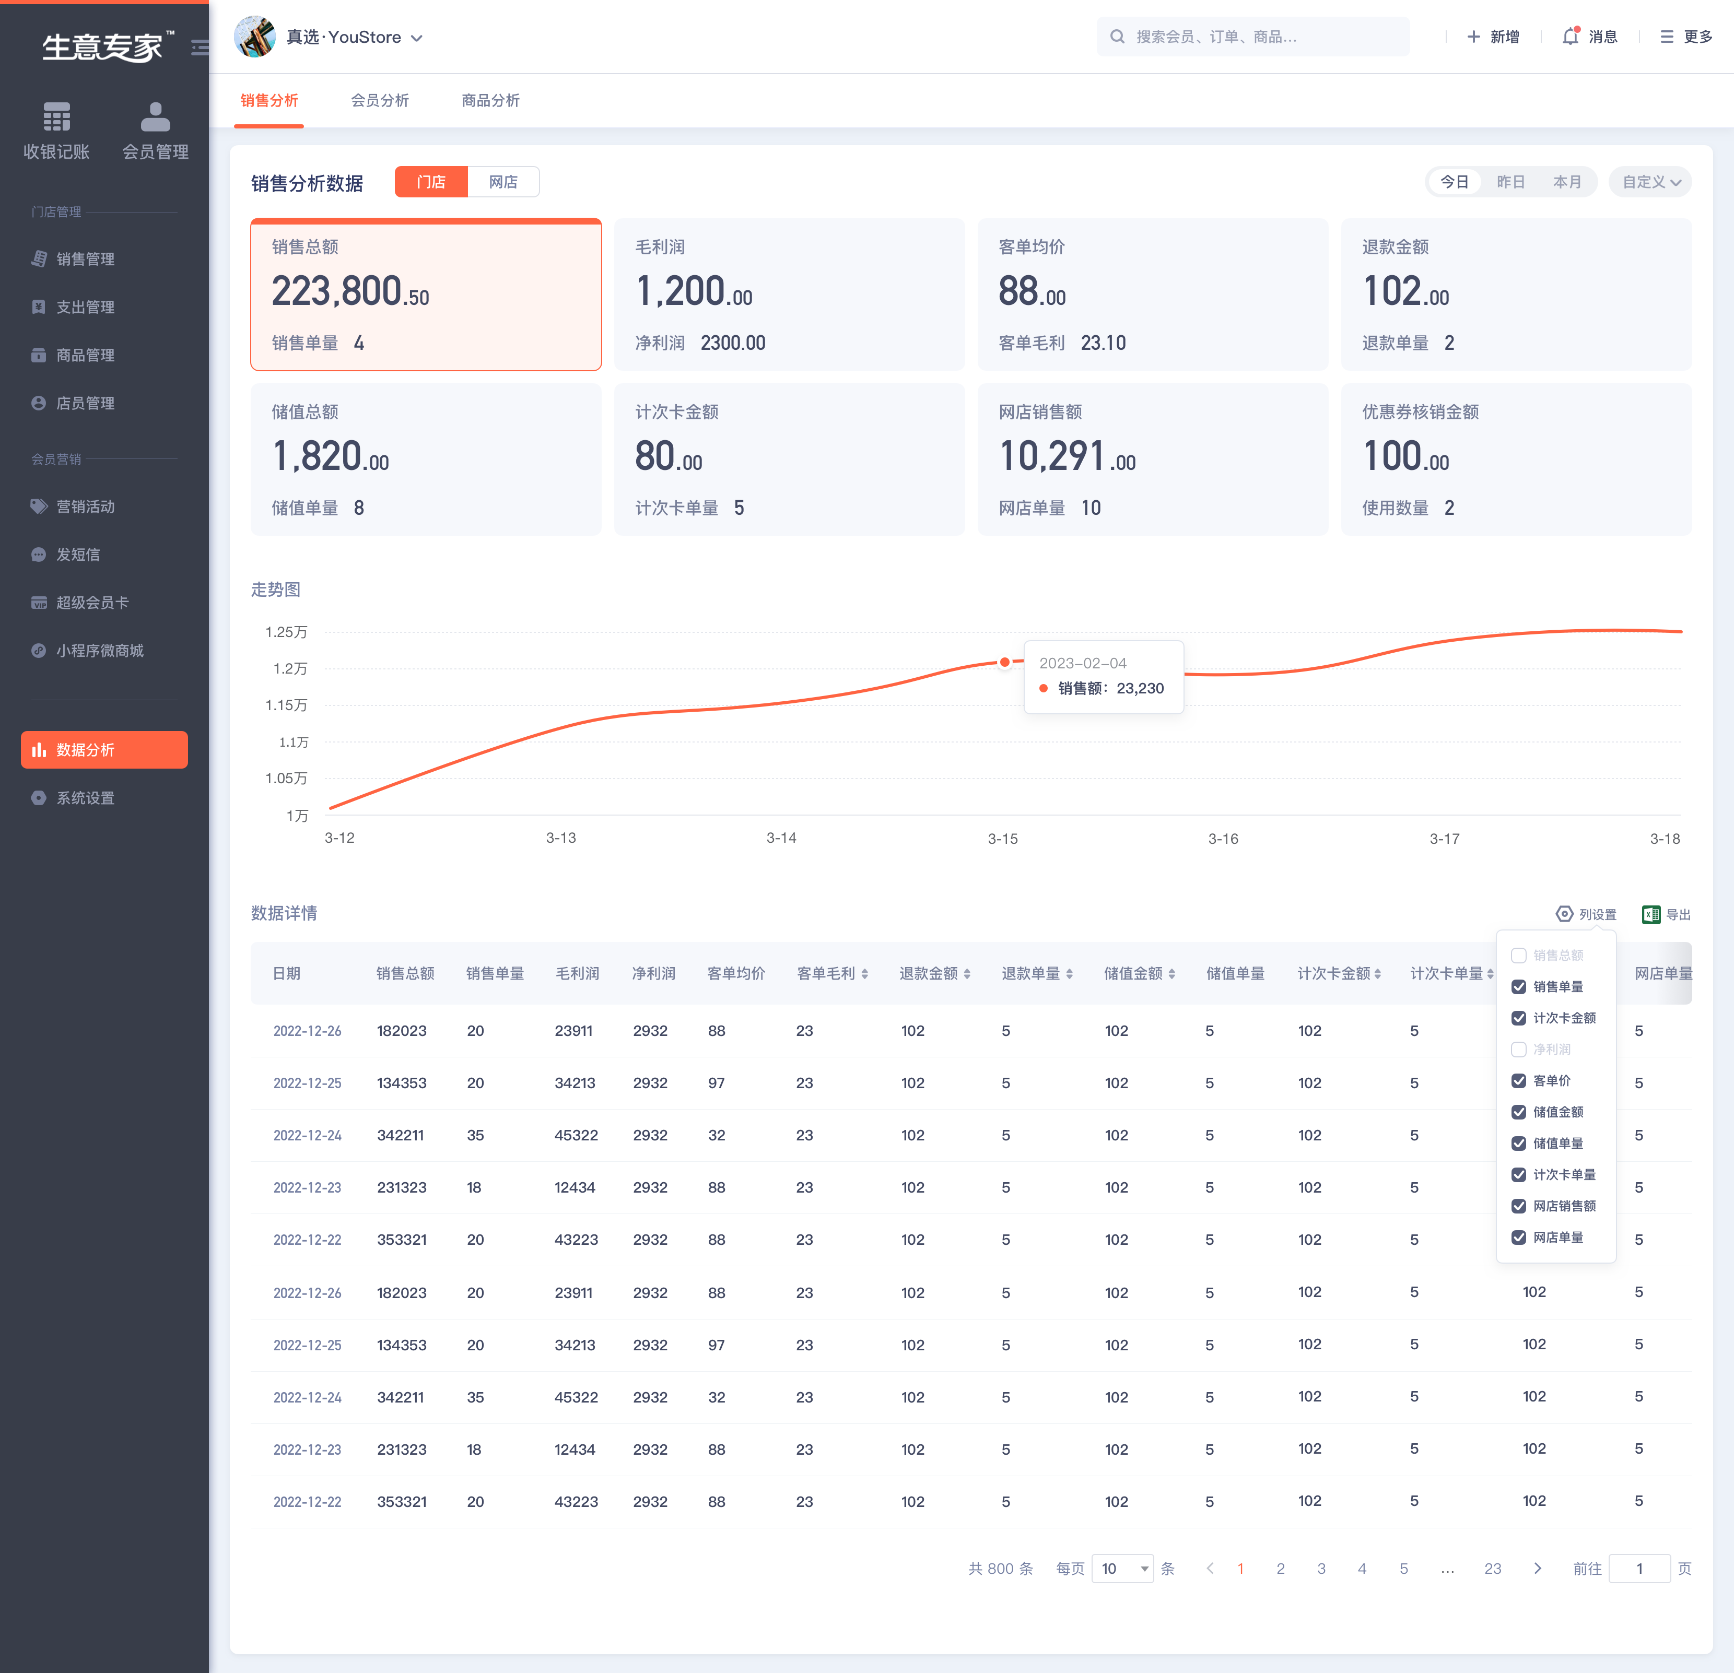Focus the search members/orders field
The image size is (1734, 1673).
point(1253,36)
